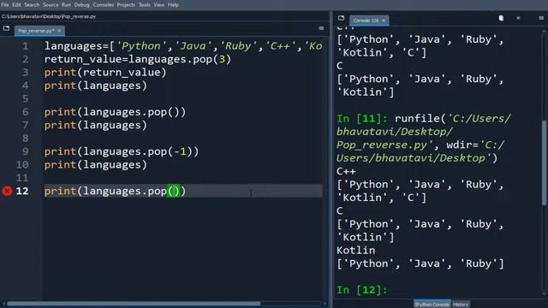
Task: Click the console vertical scrollbar thumb
Action: point(545,163)
